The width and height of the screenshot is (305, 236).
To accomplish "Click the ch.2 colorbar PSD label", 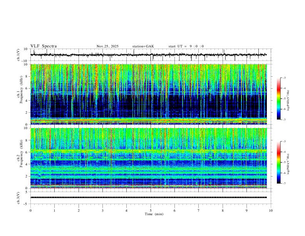I will pyautogui.click(x=288, y=164).
